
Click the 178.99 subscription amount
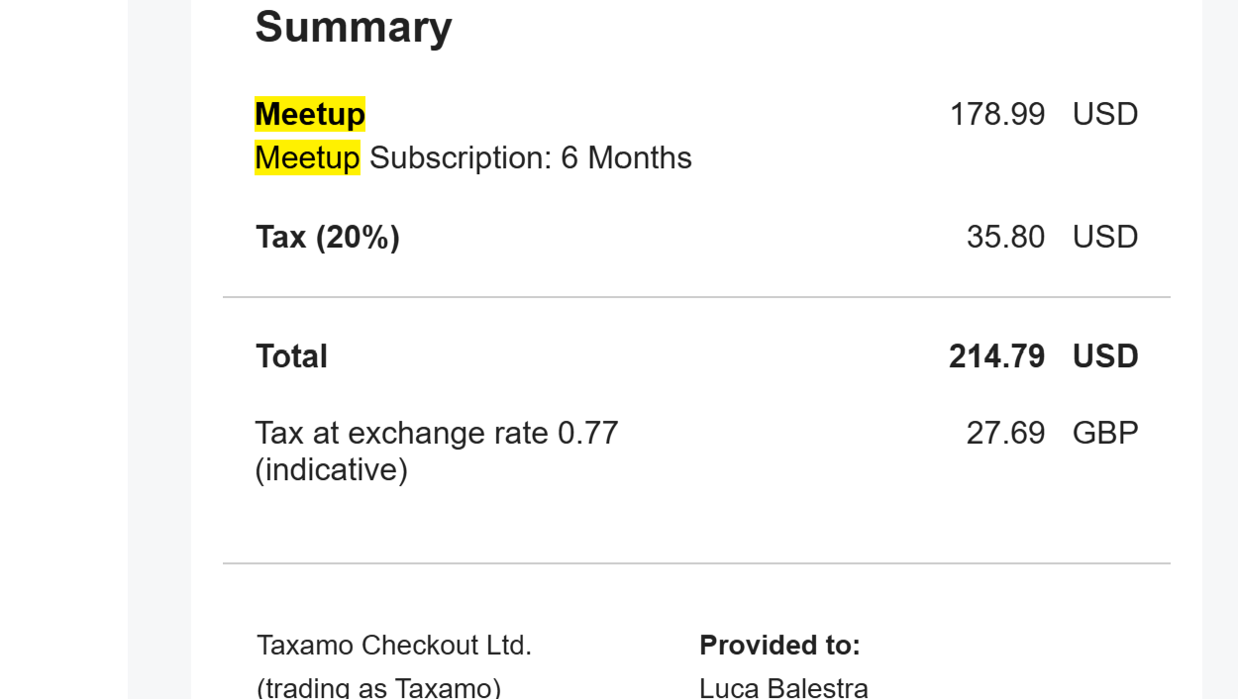(996, 115)
